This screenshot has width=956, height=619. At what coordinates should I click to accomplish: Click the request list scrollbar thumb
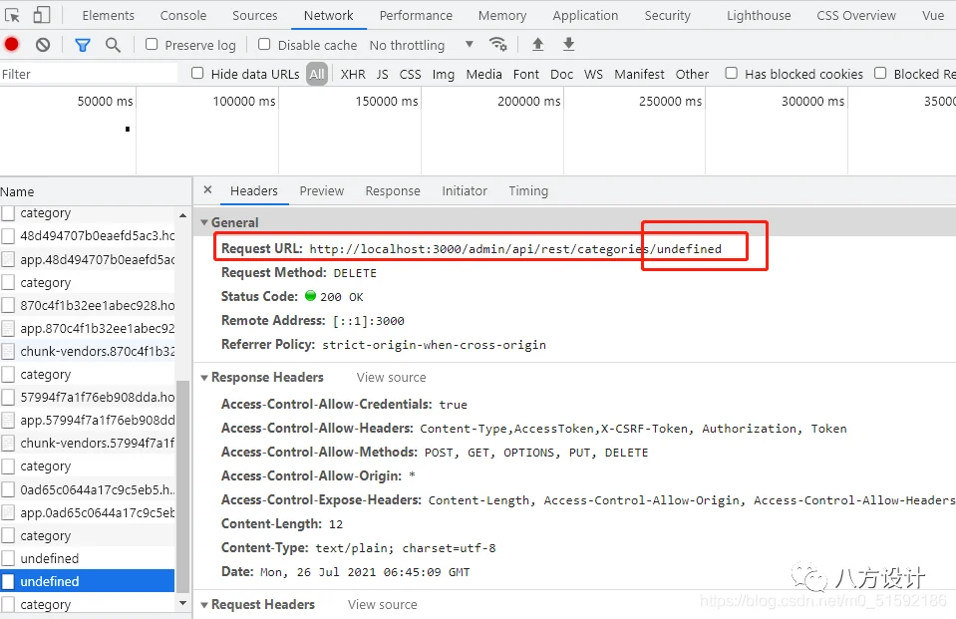[x=182, y=486]
